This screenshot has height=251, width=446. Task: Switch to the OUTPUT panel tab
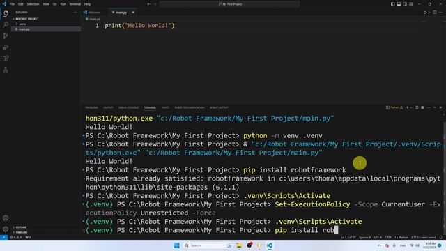[108, 107]
